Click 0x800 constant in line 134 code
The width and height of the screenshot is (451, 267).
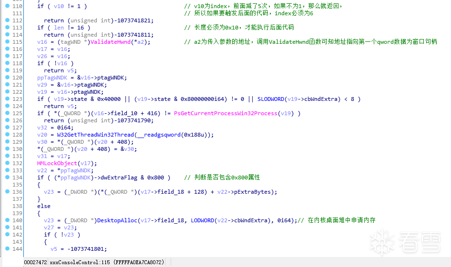(155, 178)
